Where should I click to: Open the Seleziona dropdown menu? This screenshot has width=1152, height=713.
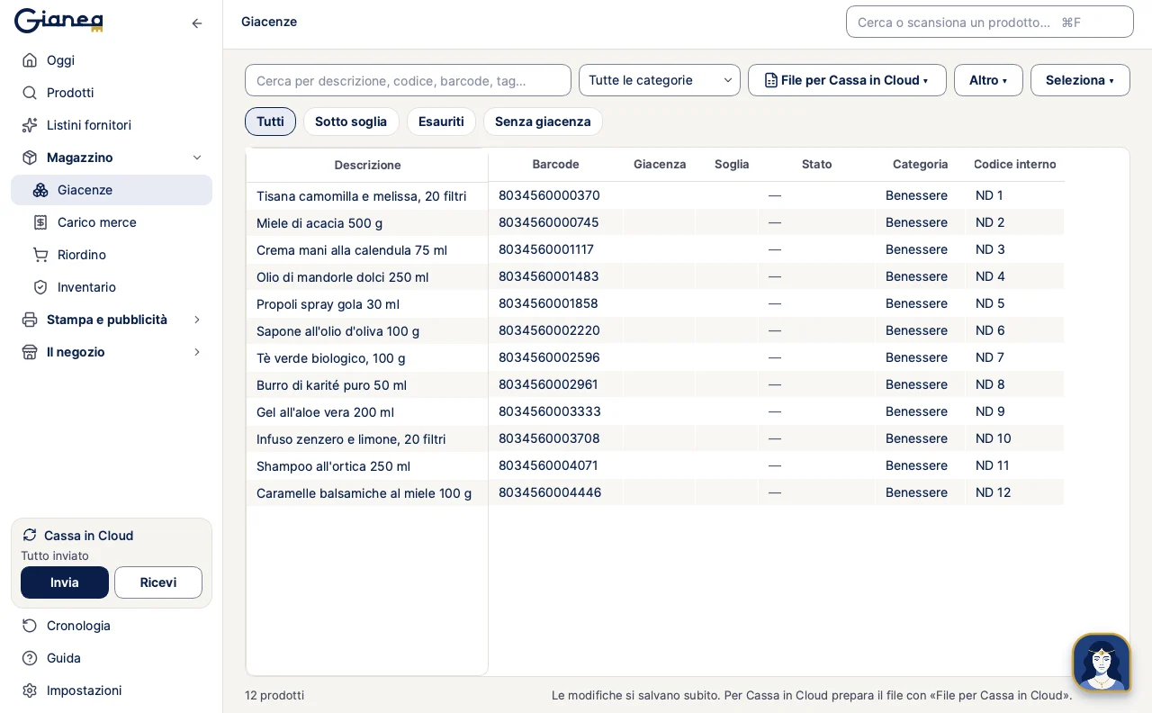(1080, 80)
